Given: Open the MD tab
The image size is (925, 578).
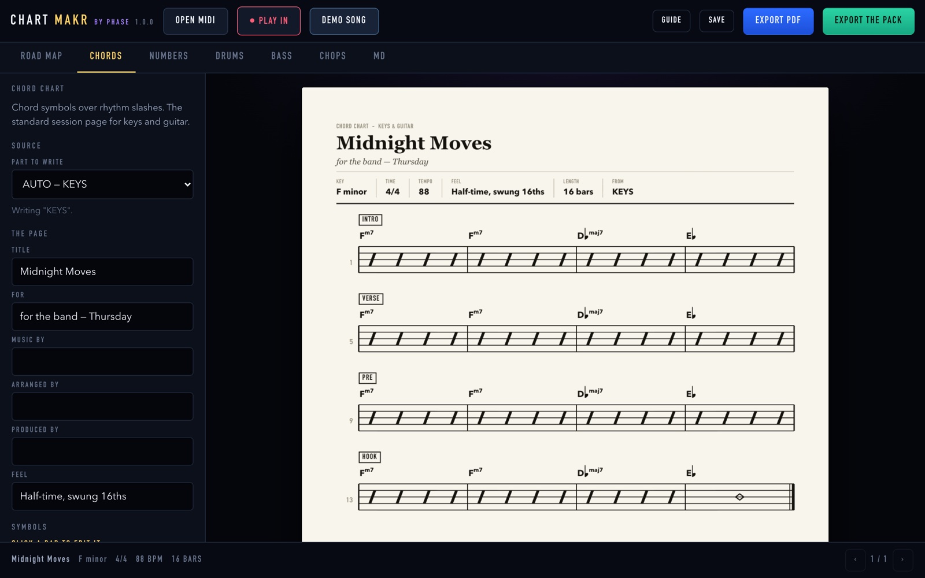Looking at the screenshot, I should pos(379,56).
